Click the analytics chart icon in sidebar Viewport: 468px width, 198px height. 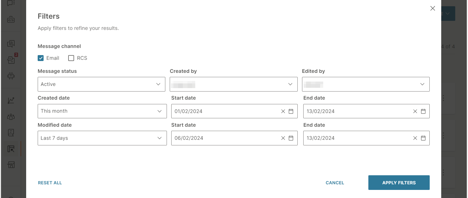(11, 100)
